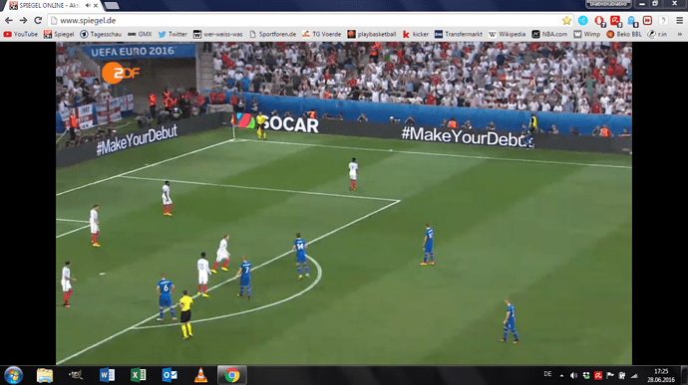Open the red Avira extension in toolbar
Viewport: 688px width, 385px height.
point(615,21)
